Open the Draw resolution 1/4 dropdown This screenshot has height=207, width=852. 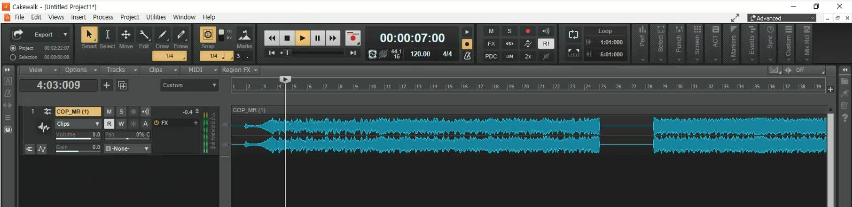170,56
